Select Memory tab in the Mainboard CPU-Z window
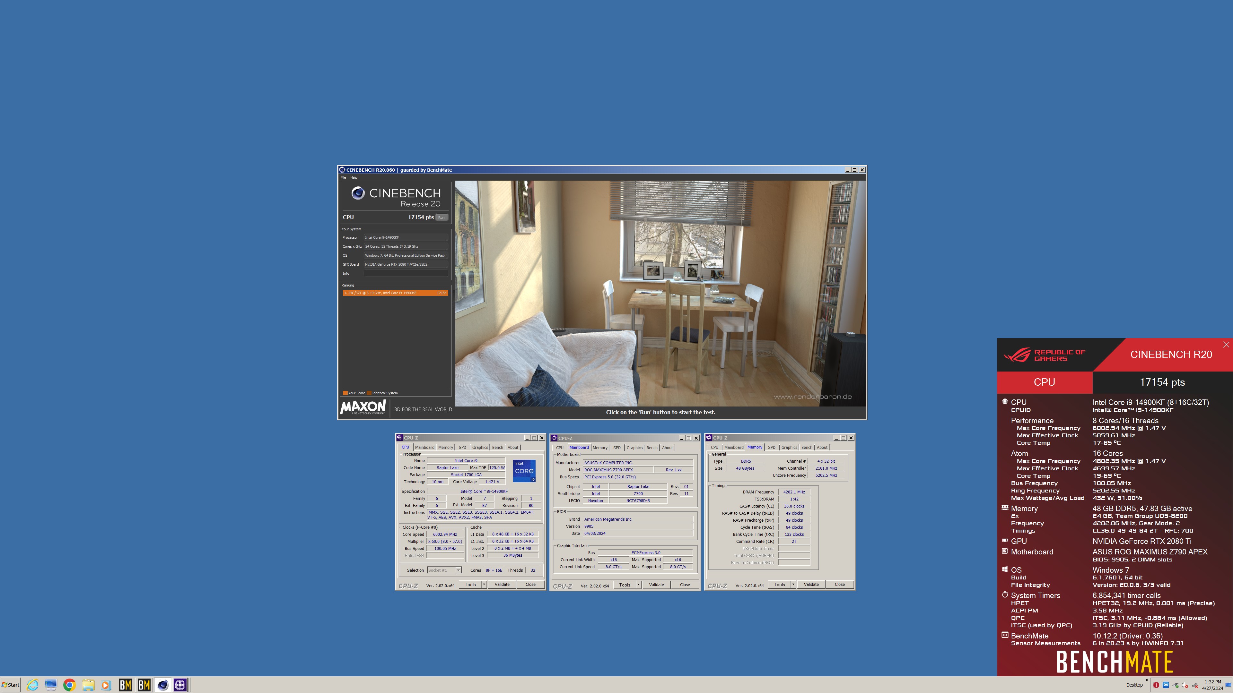This screenshot has height=693, width=1233. (600, 448)
